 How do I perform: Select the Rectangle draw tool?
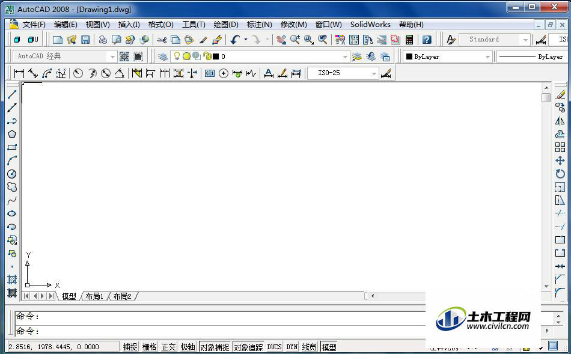coord(12,147)
